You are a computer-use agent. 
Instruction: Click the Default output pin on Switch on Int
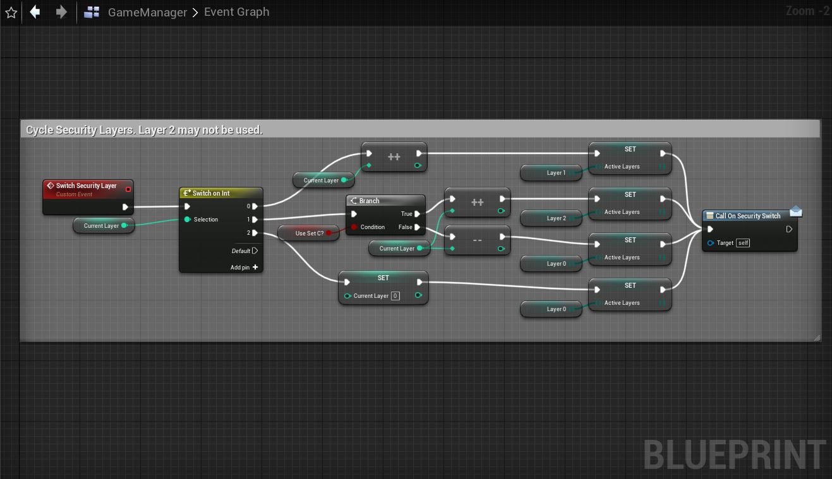255,251
